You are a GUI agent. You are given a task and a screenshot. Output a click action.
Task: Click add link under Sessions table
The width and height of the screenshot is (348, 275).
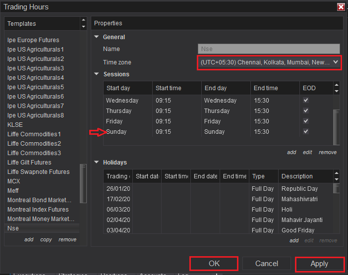291,152
